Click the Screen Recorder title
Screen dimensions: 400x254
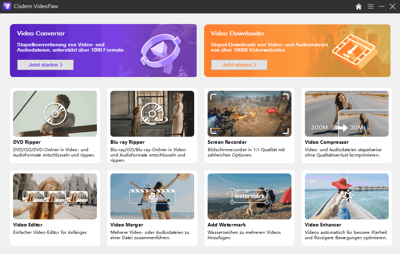(227, 142)
